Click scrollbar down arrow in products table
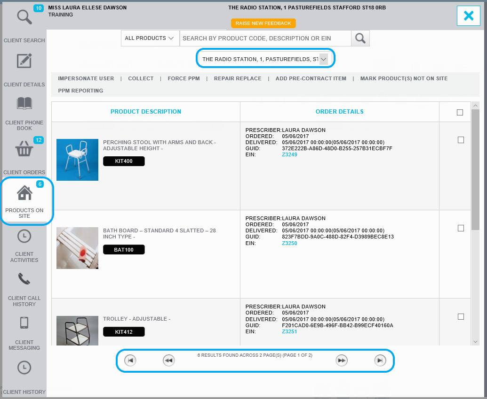Viewport: 487px width, 399px height. pyautogui.click(x=475, y=342)
